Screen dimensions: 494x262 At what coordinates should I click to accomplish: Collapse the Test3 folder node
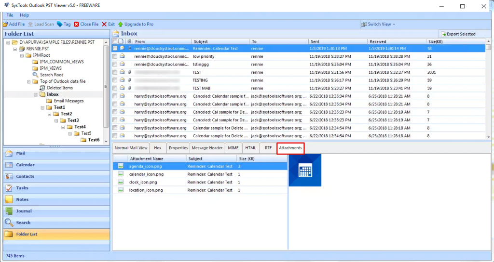[56, 120]
